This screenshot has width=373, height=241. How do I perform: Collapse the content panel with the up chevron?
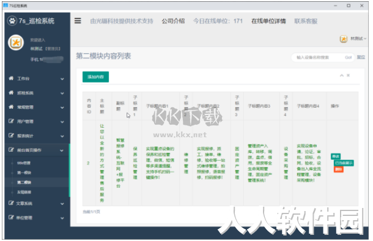point(342,75)
